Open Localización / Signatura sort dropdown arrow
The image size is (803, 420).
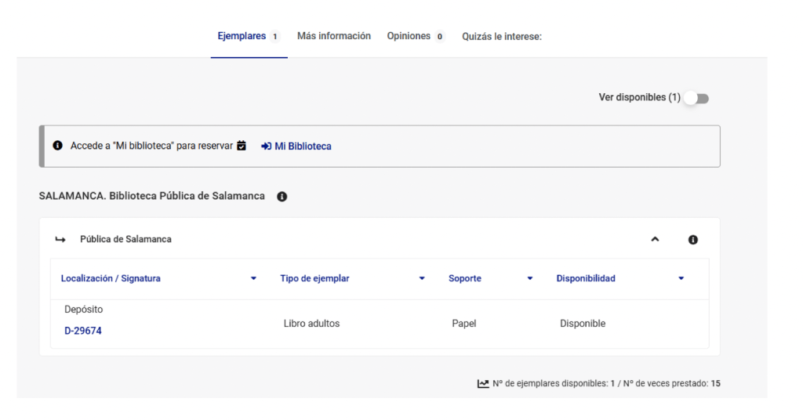[253, 278]
